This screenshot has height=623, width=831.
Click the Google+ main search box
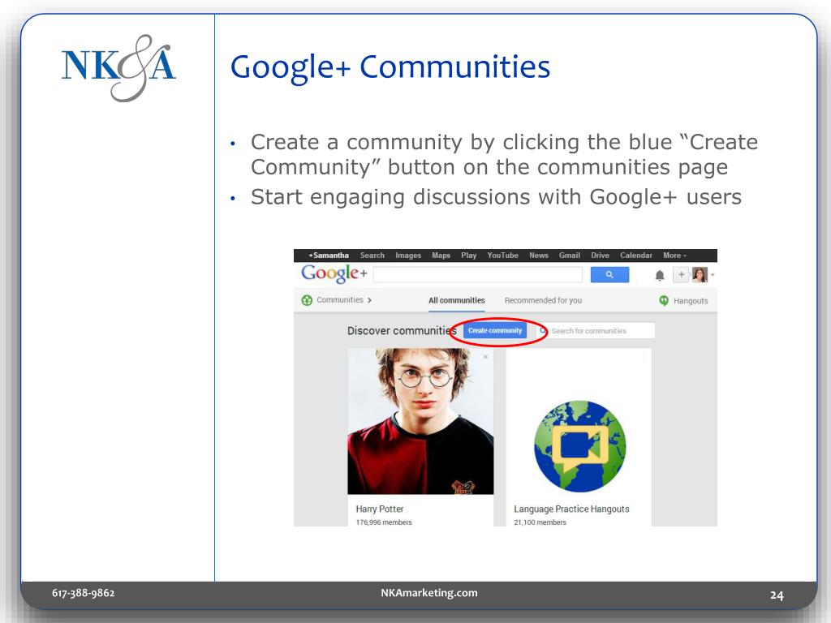click(477, 274)
